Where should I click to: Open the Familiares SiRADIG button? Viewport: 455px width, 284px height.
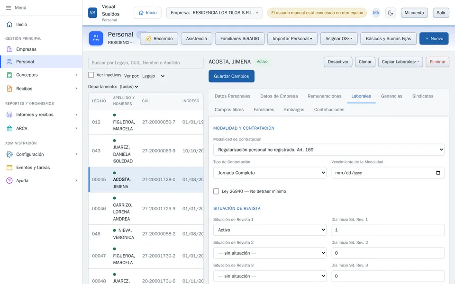pyautogui.click(x=240, y=38)
